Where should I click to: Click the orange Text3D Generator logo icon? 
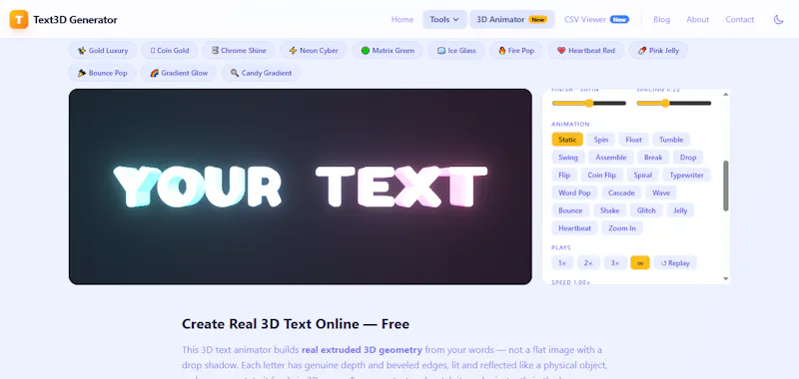[19, 19]
